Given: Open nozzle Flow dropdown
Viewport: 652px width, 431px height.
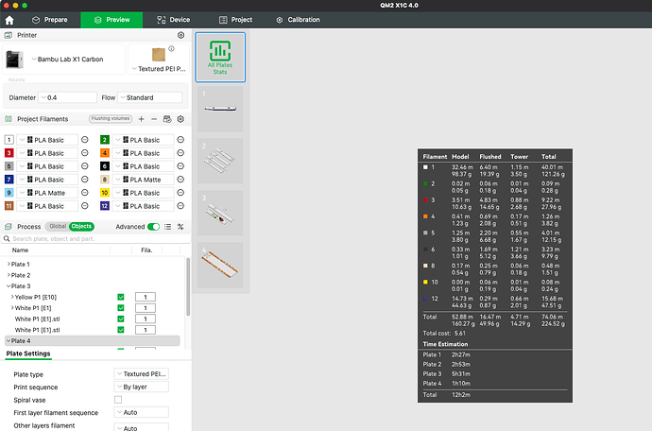Looking at the screenshot, I should (149, 97).
